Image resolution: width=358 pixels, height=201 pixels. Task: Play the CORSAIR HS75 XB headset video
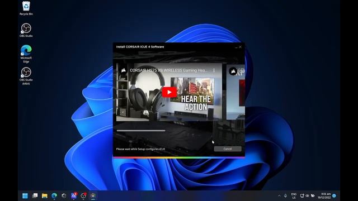(x=169, y=92)
